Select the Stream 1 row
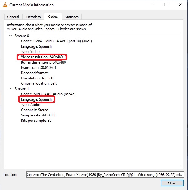The width and height of the screenshot is (188, 190). (22, 89)
